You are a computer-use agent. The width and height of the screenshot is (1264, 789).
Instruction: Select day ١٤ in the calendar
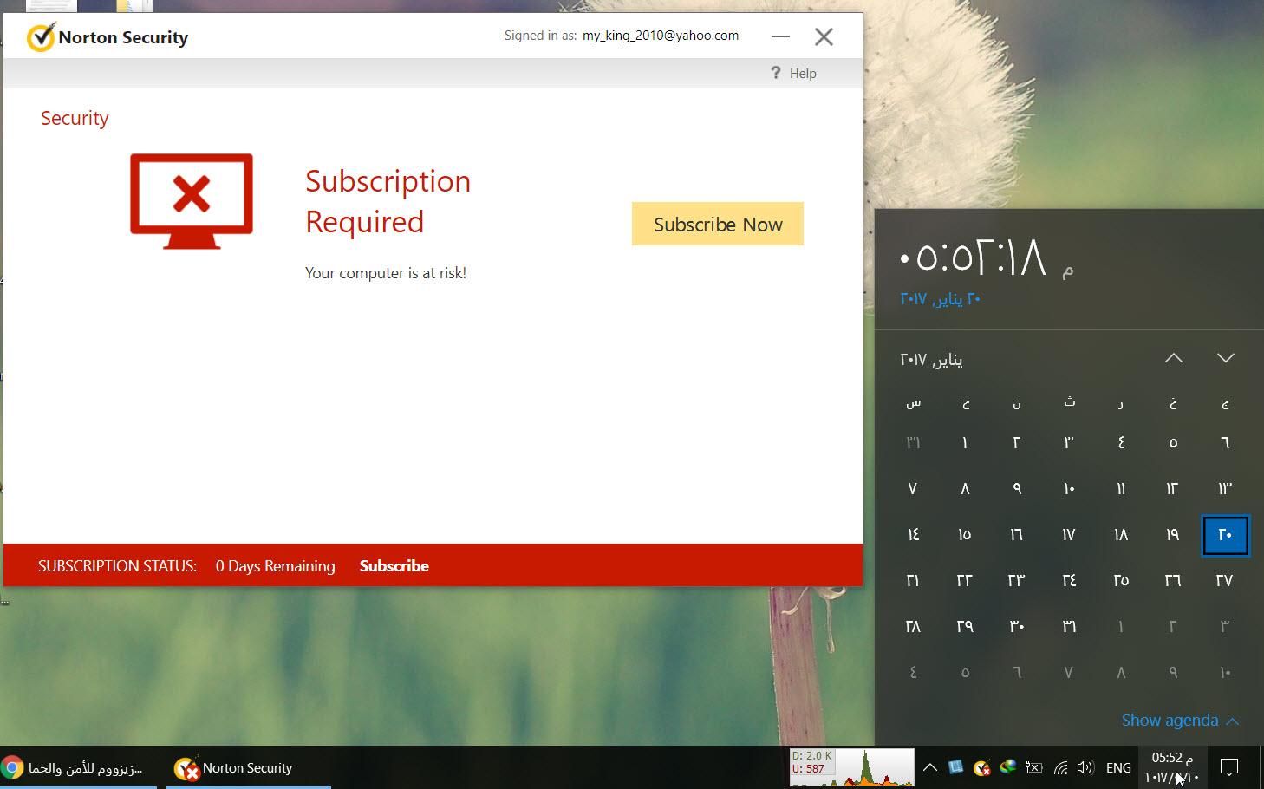tap(913, 534)
